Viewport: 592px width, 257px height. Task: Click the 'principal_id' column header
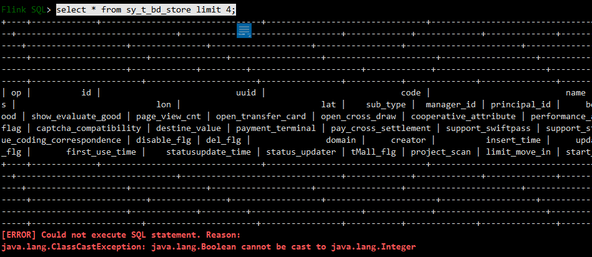[521, 105]
